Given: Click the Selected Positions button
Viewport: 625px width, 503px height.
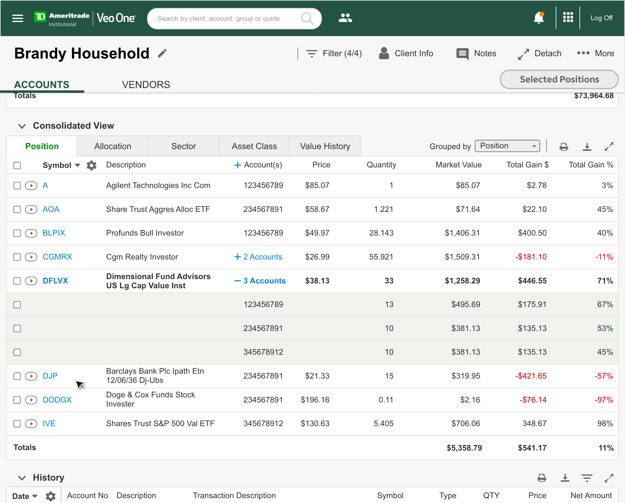Looking at the screenshot, I should [559, 79].
